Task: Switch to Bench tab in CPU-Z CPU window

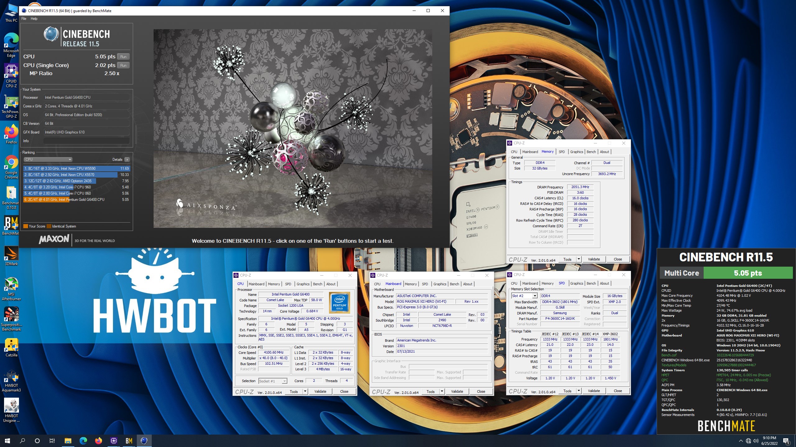Action: tap(317, 284)
